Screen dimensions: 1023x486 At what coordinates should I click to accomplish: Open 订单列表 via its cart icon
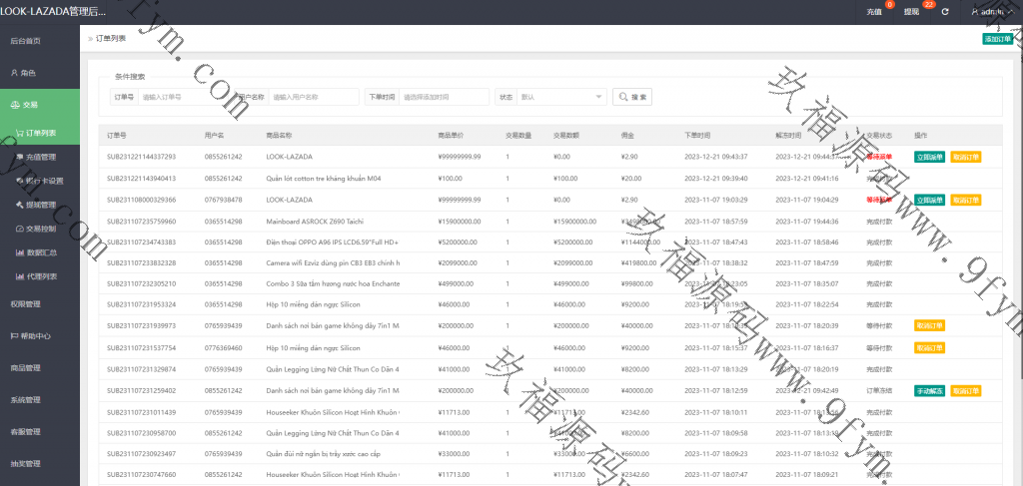[x=20, y=133]
